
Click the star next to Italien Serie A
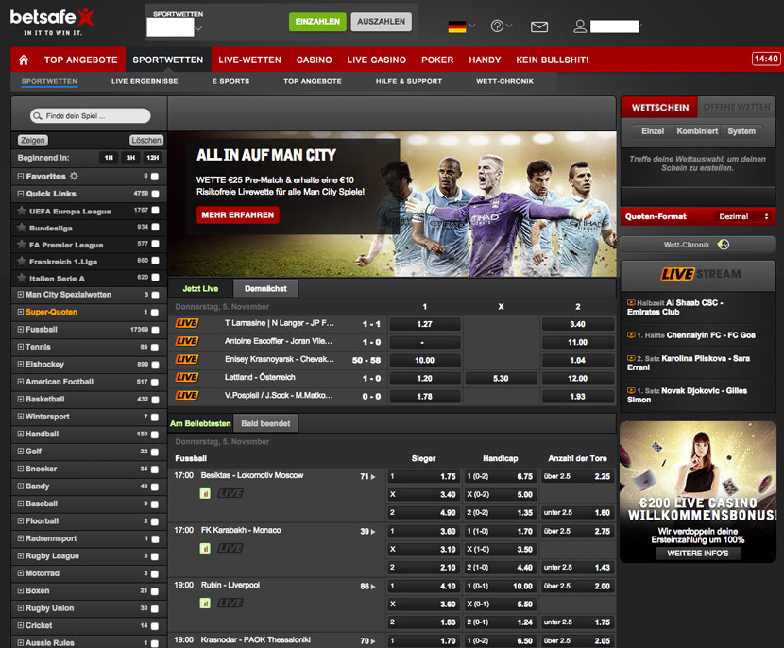(22, 278)
